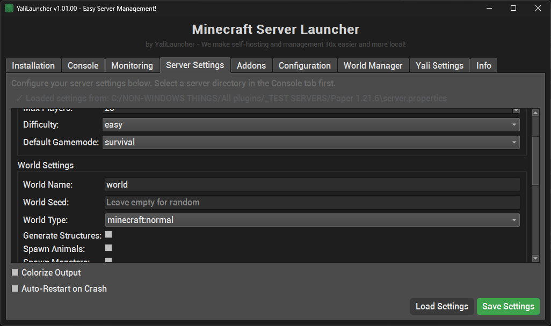
Task: Toggle the Spawn Monsters checkbox
Action: (x=108, y=260)
